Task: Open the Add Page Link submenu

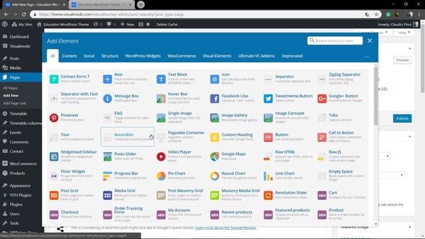Action: point(15,104)
